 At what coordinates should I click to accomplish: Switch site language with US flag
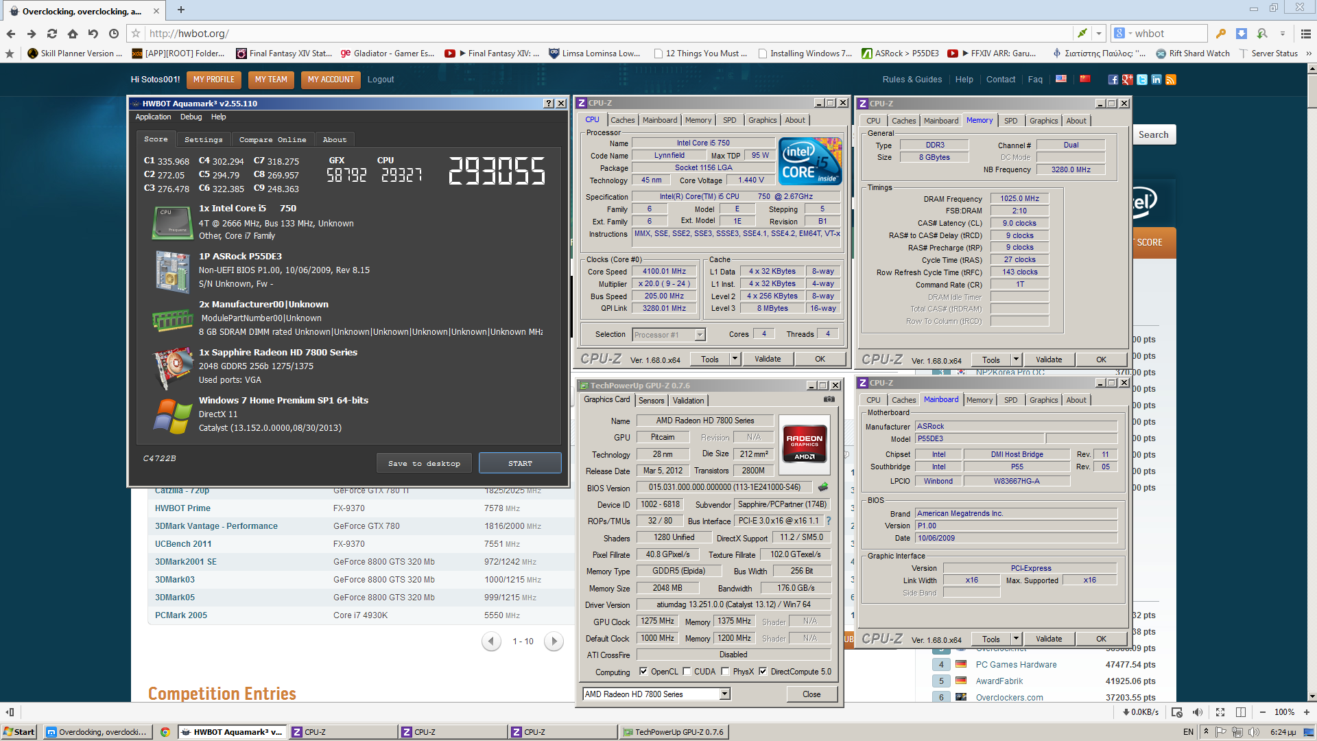tap(1061, 79)
